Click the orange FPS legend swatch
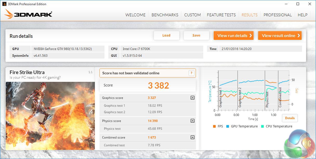316x159 pixels. [214, 126]
